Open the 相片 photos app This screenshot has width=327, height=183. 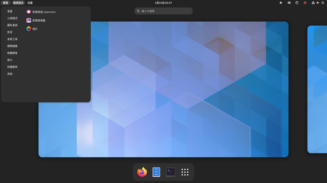(x=35, y=29)
